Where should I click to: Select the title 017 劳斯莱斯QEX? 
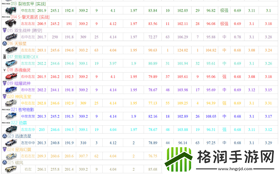[23, 57]
